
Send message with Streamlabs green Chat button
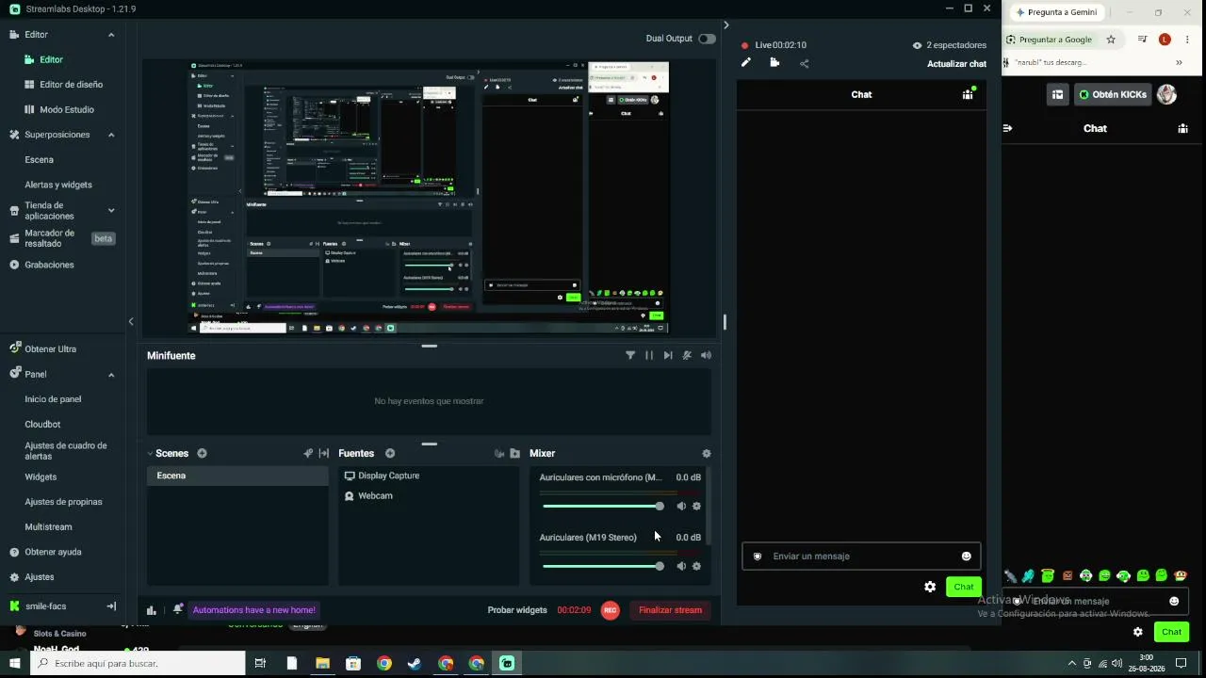[964, 587]
